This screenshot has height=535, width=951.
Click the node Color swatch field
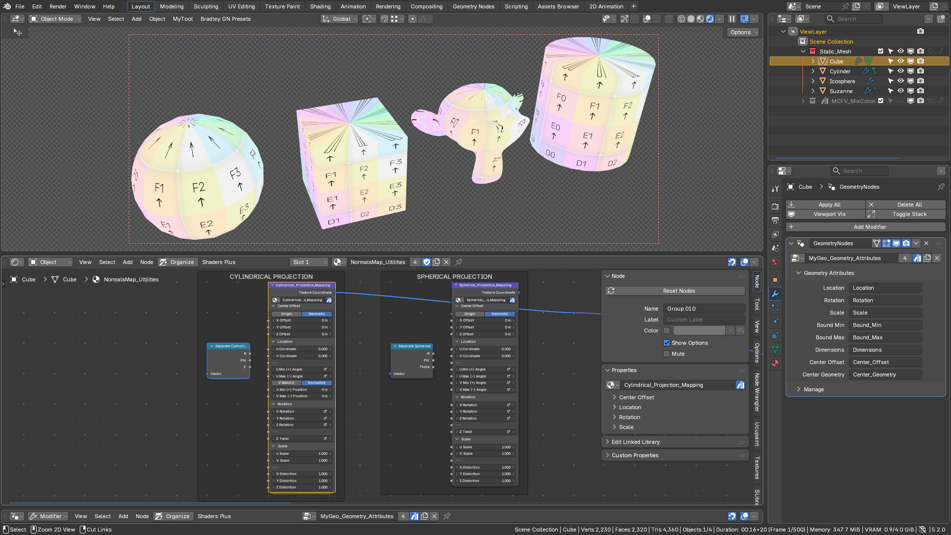tap(699, 330)
